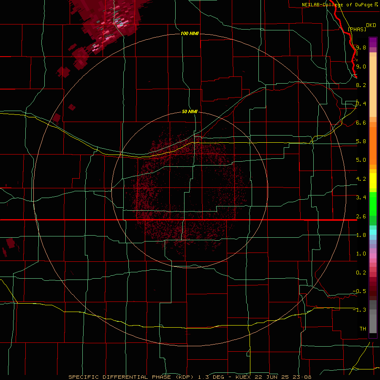The height and width of the screenshot is (380, 380).
Task: Click the speckled ground clutter near radar center
Action: tap(189, 191)
